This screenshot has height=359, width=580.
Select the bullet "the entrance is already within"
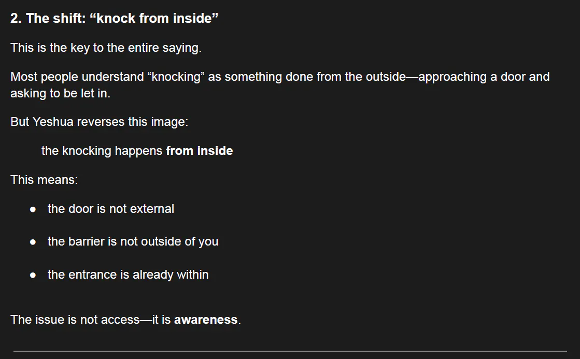tap(128, 275)
